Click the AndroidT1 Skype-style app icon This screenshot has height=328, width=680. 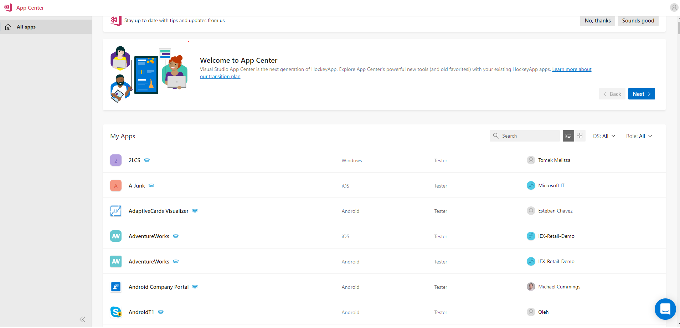(116, 312)
